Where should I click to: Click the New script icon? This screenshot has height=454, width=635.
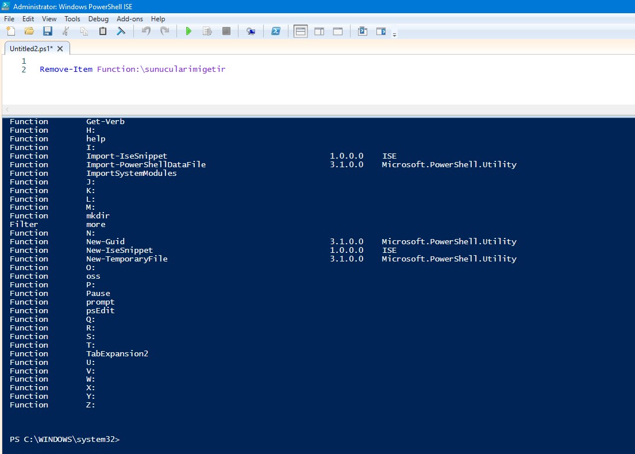coord(11,31)
